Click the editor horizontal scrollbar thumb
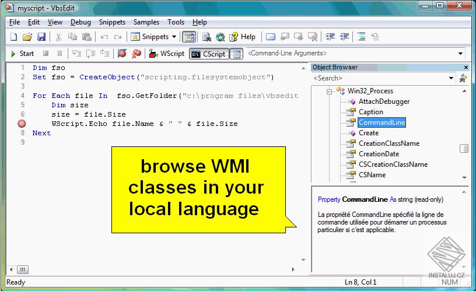This screenshot has width=476, height=291. click(x=23, y=269)
